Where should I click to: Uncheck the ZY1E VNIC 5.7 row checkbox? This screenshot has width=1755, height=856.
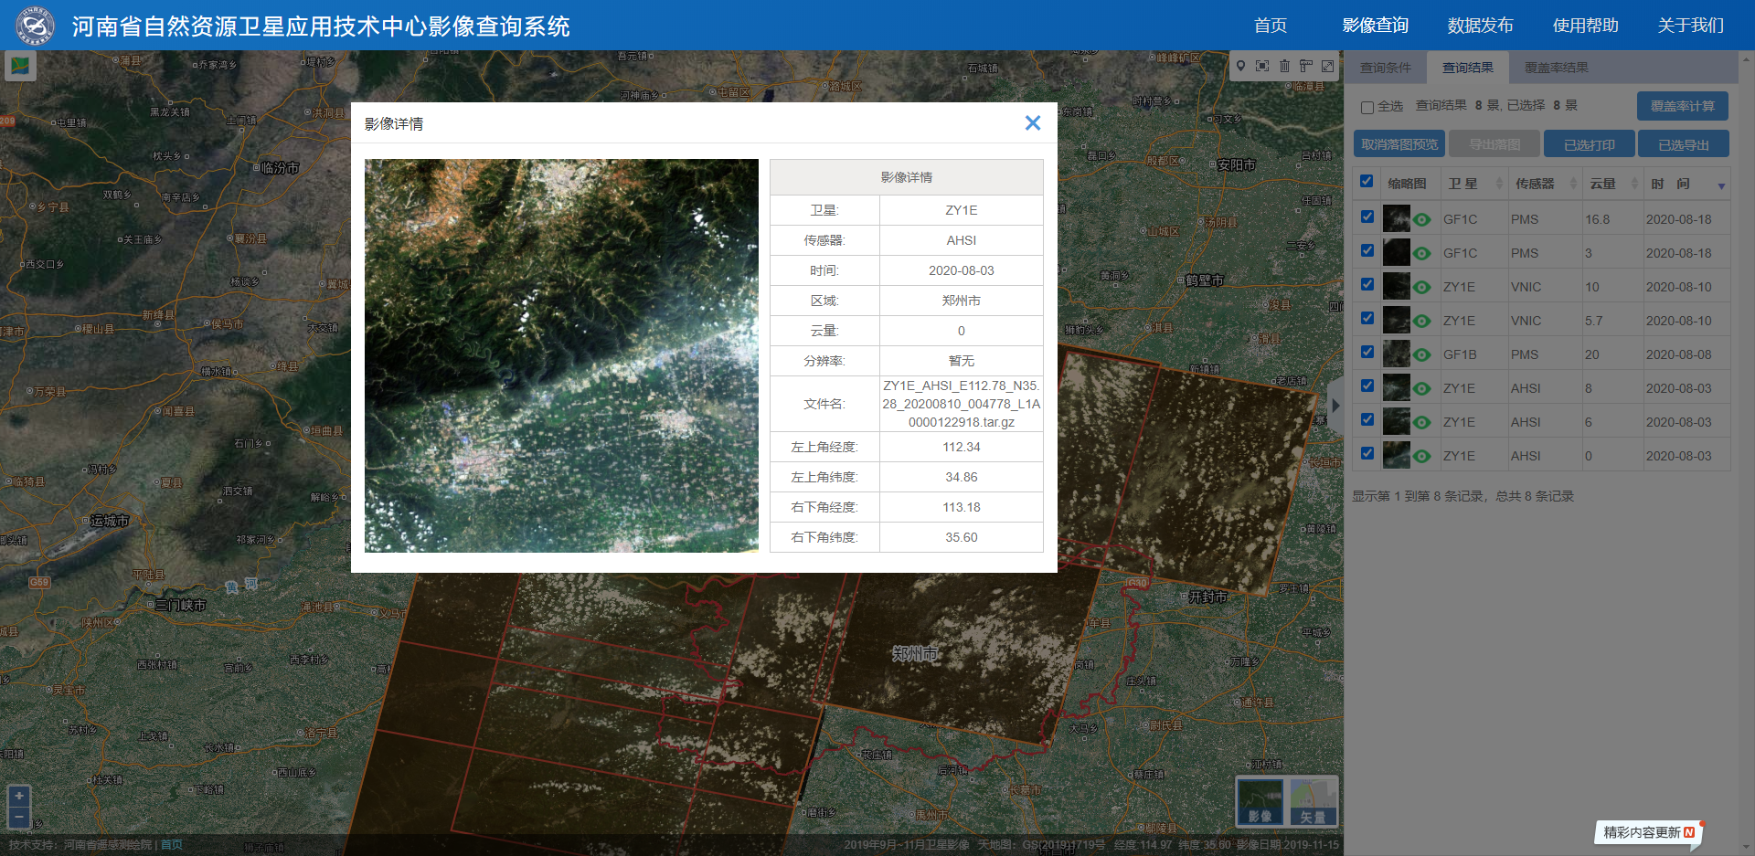[x=1367, y=318]
